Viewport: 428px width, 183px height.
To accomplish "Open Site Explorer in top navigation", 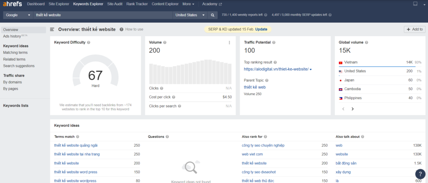I will pyautogui.click(x=59, y=4).
